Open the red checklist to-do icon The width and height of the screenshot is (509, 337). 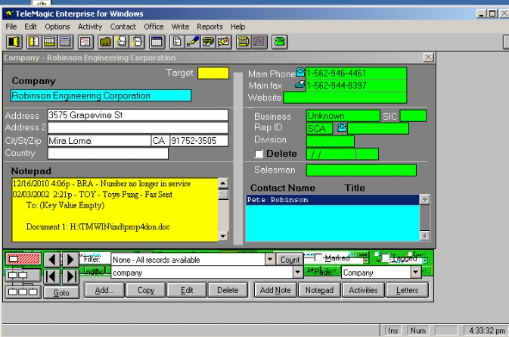(85, 42)
